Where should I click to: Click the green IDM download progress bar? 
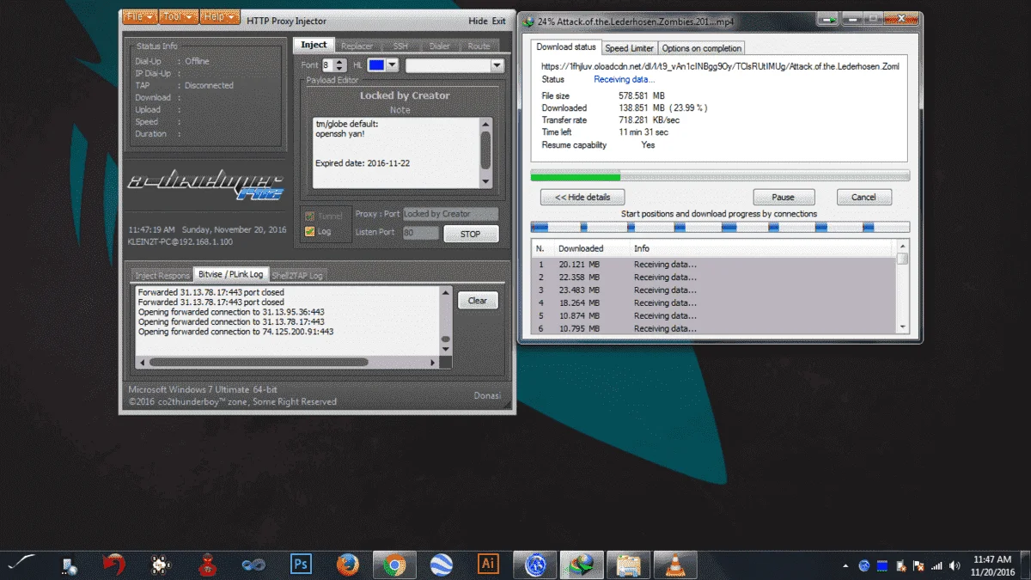(x=719, y=176)
